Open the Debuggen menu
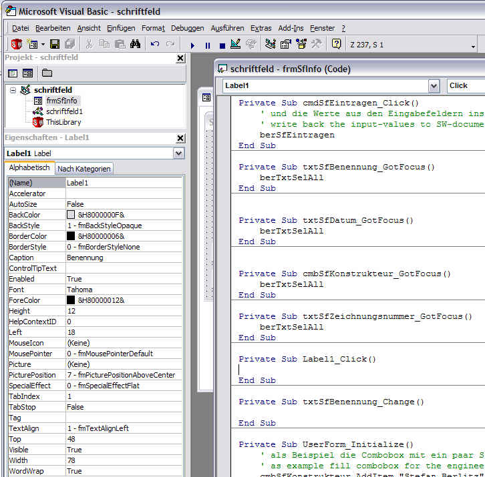Viewport: 485px width, 477px height. click(187, 28)
